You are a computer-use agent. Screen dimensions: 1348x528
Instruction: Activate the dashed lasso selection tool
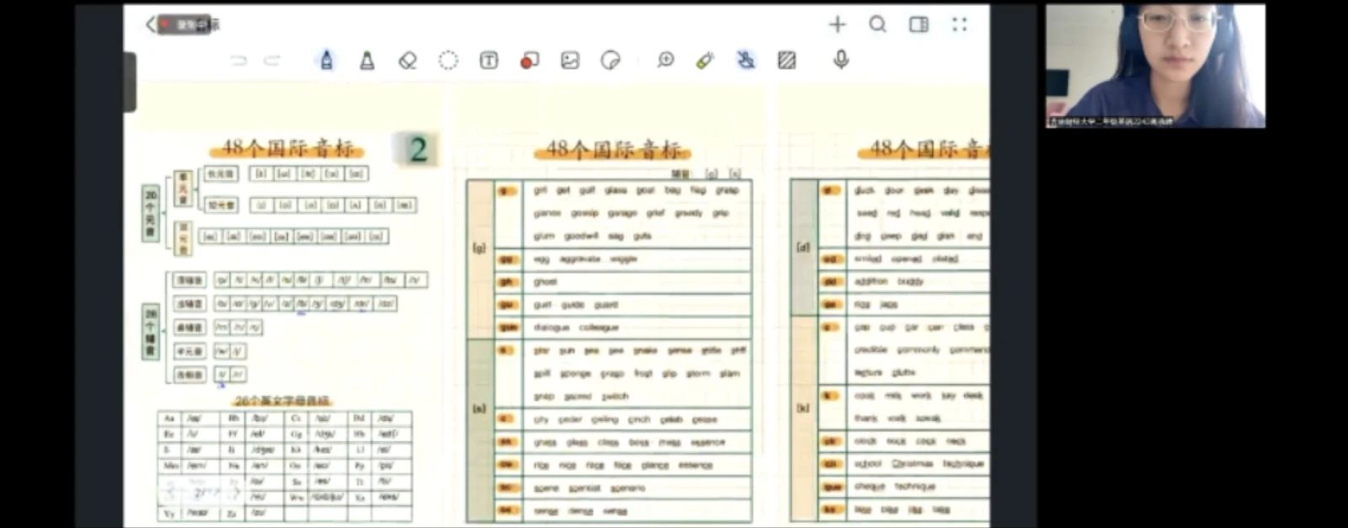(x=448, y=60)
